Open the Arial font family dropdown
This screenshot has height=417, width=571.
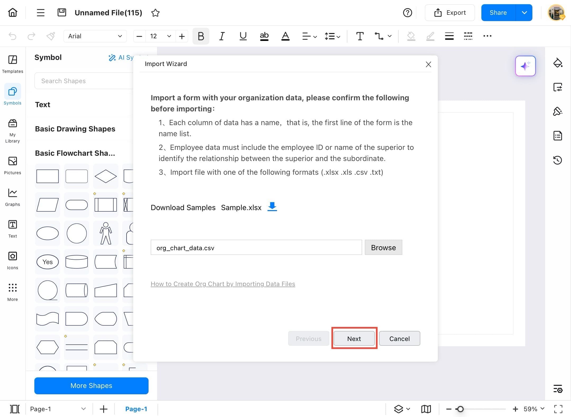click(95, 36)
